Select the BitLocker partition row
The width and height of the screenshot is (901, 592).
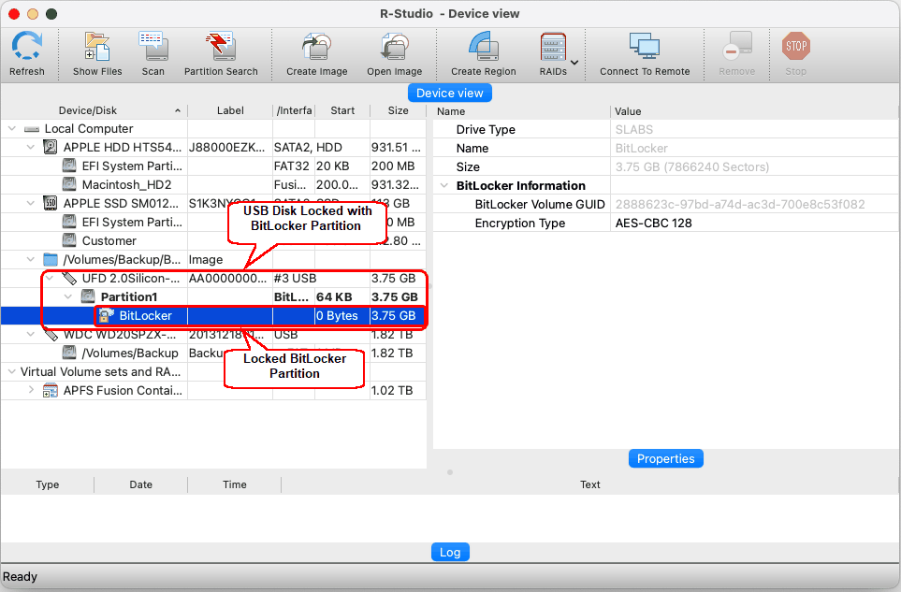pos(213,316)
